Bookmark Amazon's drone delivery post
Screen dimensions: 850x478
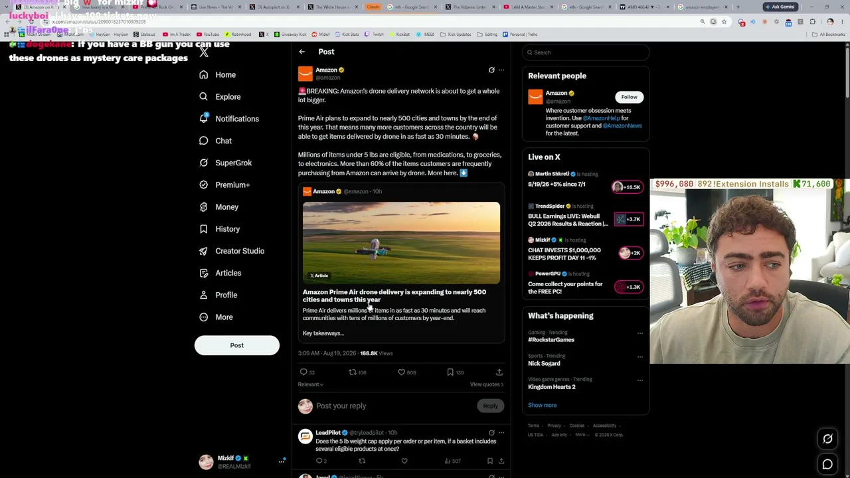tap(450, 372)
